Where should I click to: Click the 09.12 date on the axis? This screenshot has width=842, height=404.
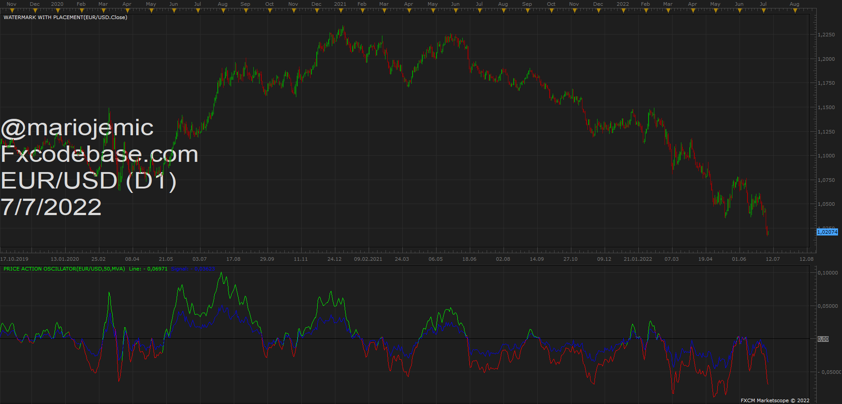[x=604, y=259]
